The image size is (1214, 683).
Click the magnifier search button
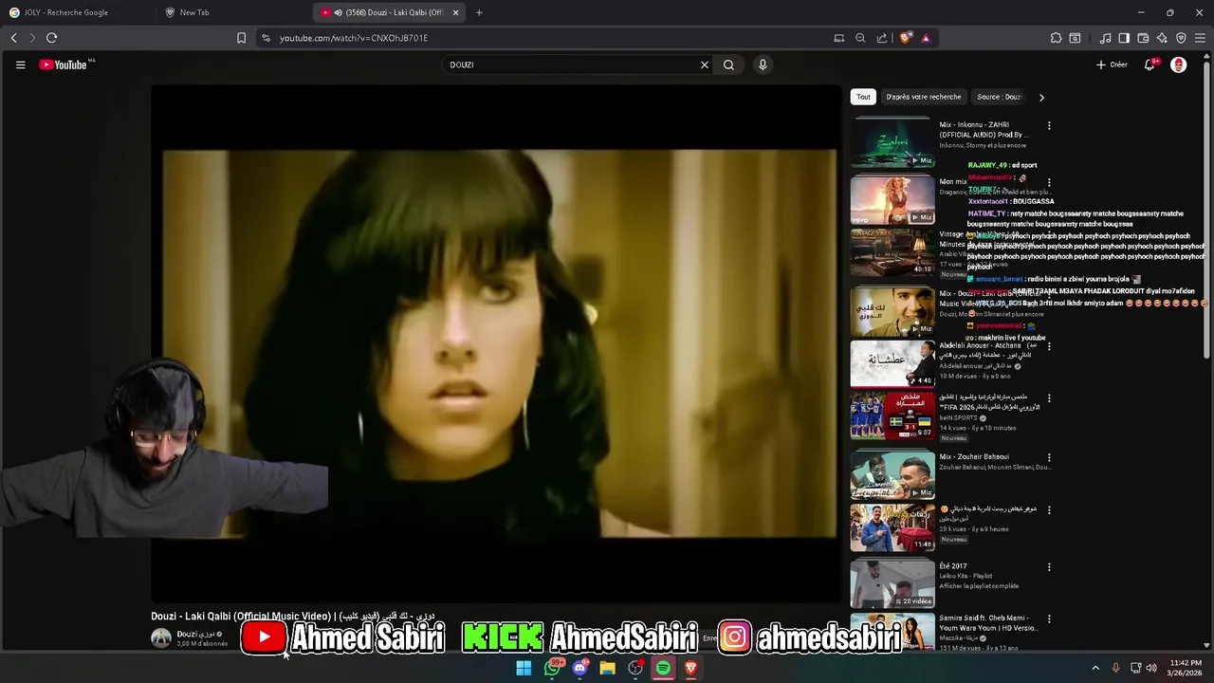tap(728, 65)
